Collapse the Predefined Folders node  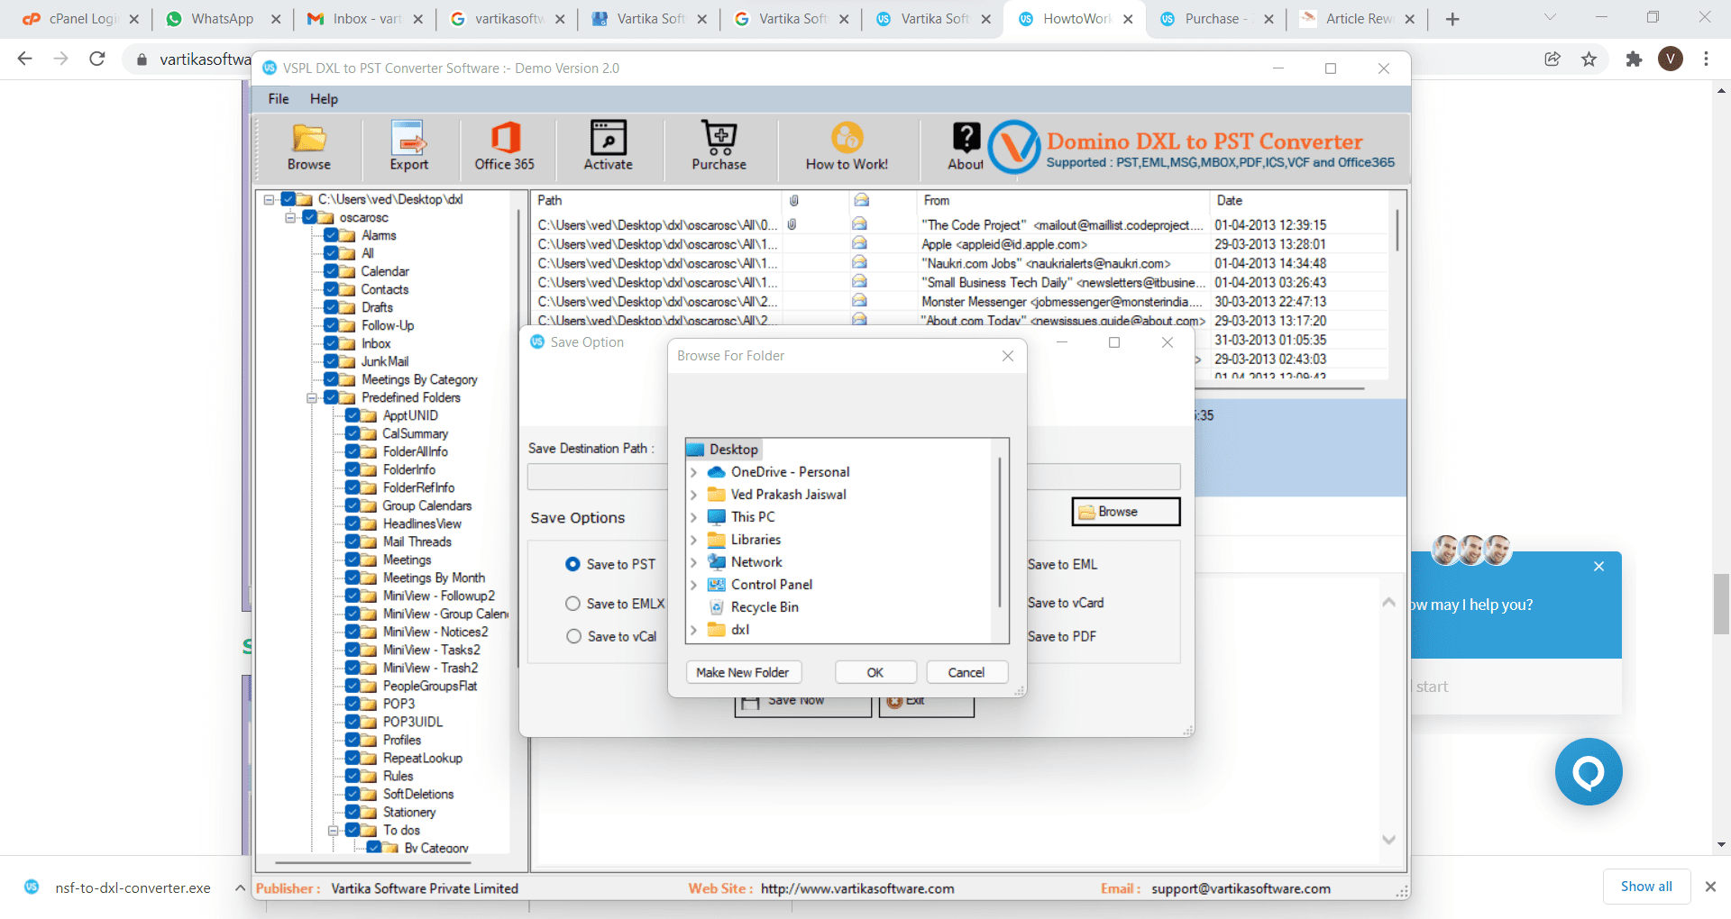(x=312, y=397)
